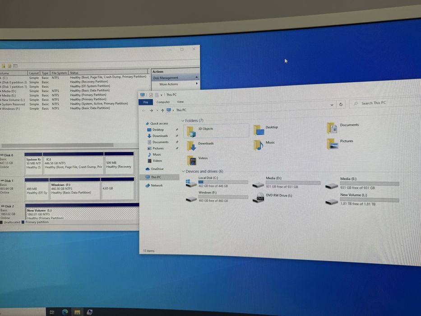Image resolution: width=421 pixels, height=316 pixels.
Task: Click the horizontal scrollbar in Disk Management
Action: (57, 145)
